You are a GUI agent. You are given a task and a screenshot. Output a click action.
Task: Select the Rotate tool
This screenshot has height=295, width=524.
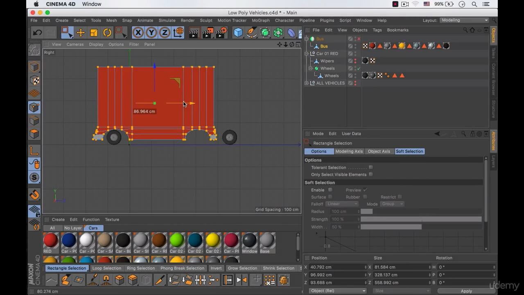pos(107,33)
